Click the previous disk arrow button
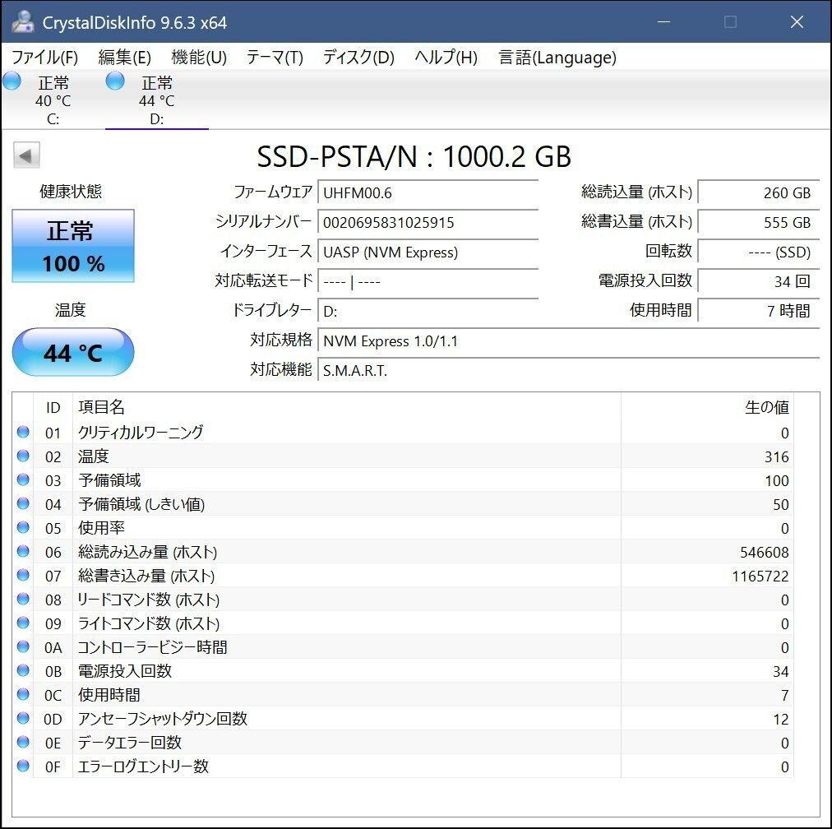 click(26, 155)
